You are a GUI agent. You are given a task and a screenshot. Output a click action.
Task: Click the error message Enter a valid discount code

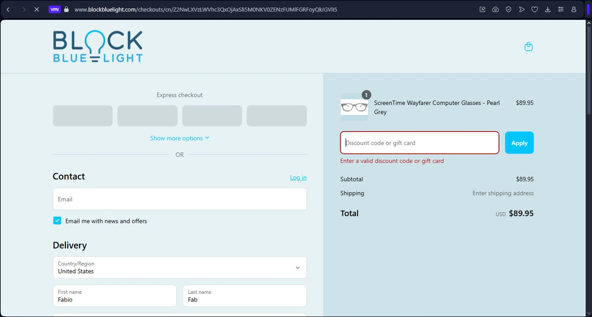pos(392,161)
